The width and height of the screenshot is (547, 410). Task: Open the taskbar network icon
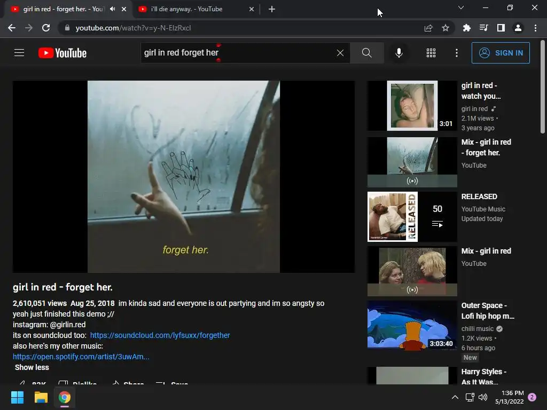pyautogui.click(x=470, y=397)
